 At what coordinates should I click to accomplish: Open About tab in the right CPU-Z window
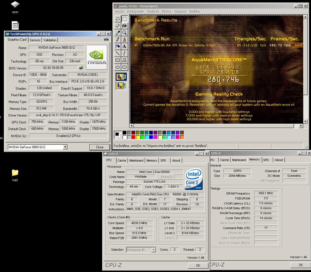279,160
